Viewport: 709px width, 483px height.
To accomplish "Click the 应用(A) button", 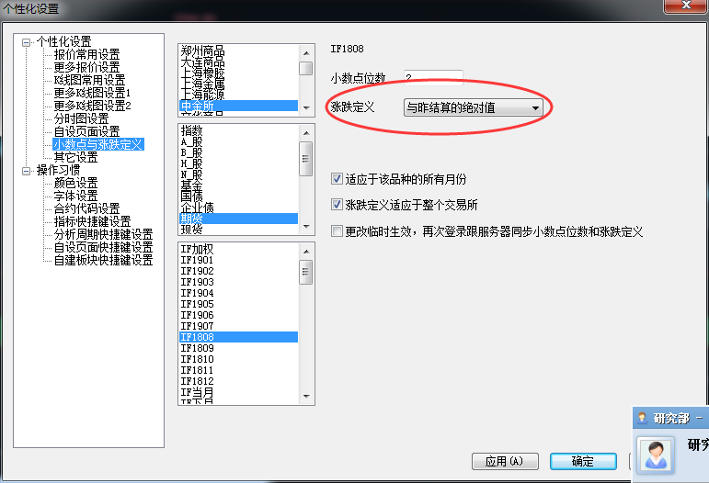I will [x=505, y=461].
